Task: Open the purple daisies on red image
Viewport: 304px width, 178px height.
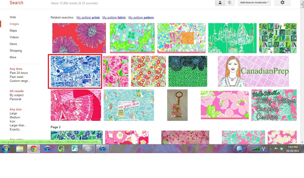Action: click(79, 38)
